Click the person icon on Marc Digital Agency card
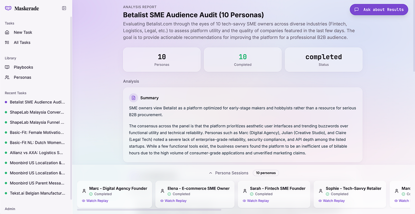The height and width of the screenshot is (214, 415). pyautogui.click(x=84, y=191)
